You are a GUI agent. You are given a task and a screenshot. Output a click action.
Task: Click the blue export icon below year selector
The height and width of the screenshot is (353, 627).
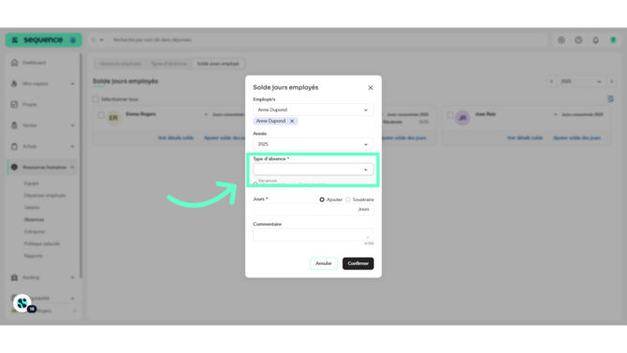pos(610,99)
